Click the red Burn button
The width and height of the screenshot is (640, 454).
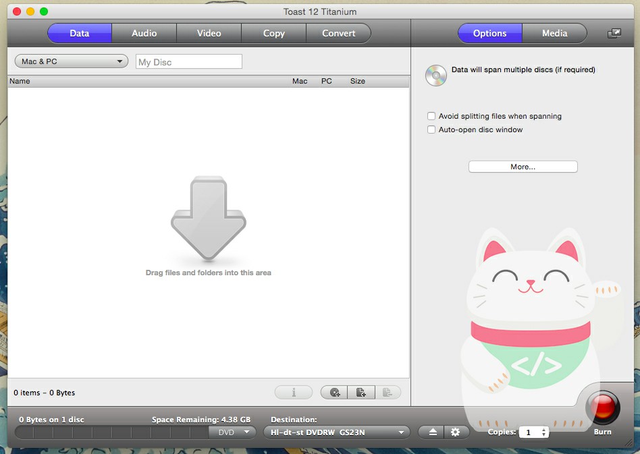pos(603,407)
